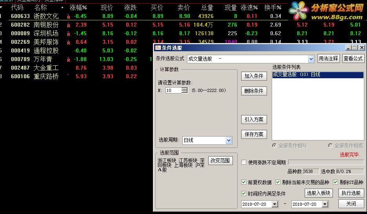Image resolution: width=367 pixels, height=214 pixels.
Task: Toggle 剔除ST品种 checkbox
Action: 335,182
